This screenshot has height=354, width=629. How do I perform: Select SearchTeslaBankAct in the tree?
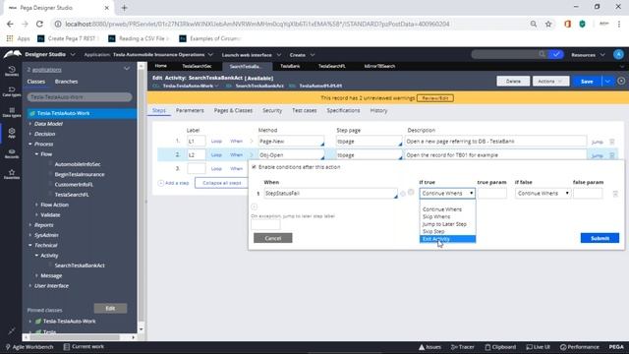click(80, 265)
